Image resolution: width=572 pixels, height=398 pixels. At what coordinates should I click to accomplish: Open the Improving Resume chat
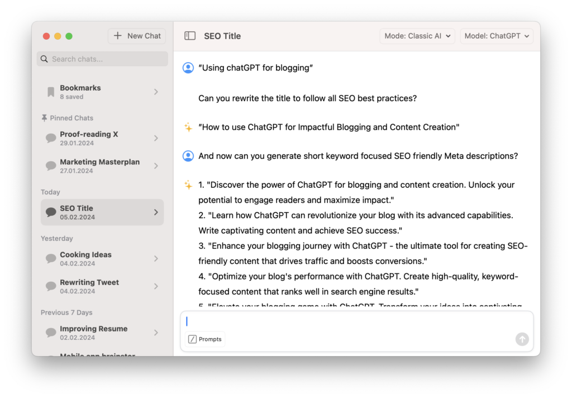tap(102, 333)
